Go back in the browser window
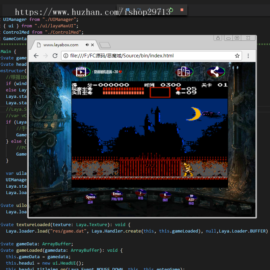Screen dimensions: 270x270 [36, 56]
